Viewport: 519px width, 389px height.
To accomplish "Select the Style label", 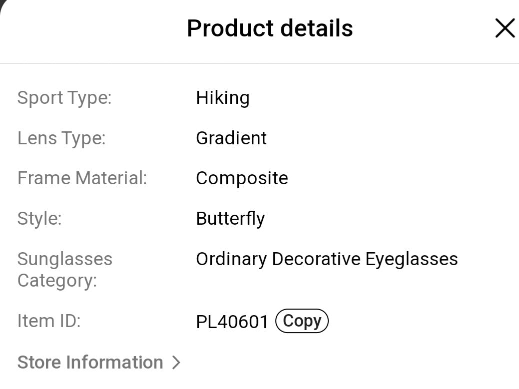I will (39, 218).
